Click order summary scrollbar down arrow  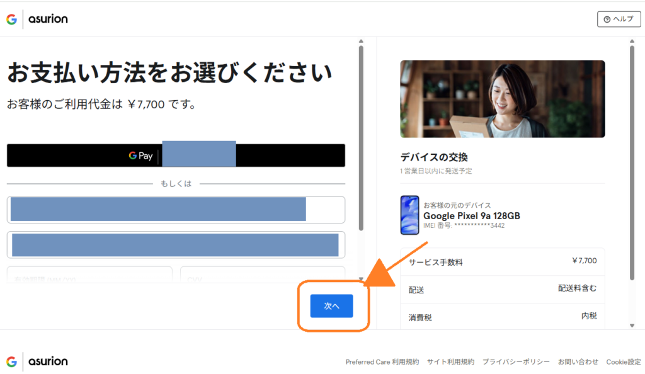(x=632, y=325)
